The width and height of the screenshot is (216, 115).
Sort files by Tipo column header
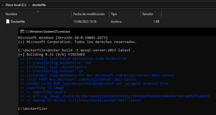point(114,14)
